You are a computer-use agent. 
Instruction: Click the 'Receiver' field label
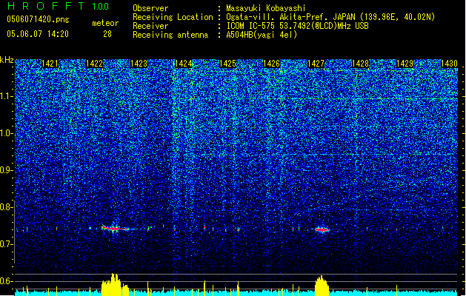150,26
